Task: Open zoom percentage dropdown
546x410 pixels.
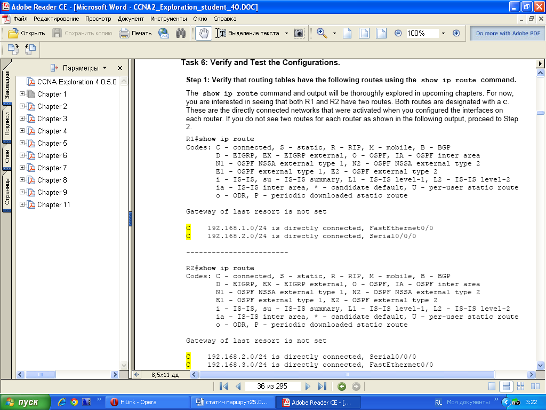Action: [443, 34]
